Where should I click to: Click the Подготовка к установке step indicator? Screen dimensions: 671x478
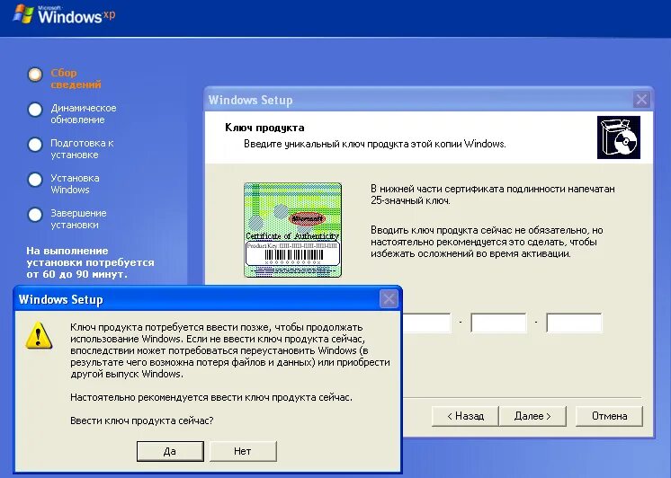coord(35,145)
